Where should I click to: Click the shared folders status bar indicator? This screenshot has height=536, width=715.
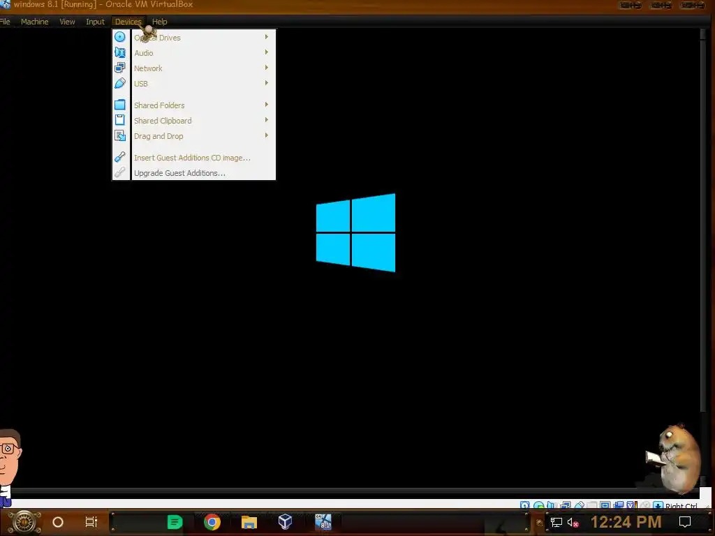tap(591, 505)
